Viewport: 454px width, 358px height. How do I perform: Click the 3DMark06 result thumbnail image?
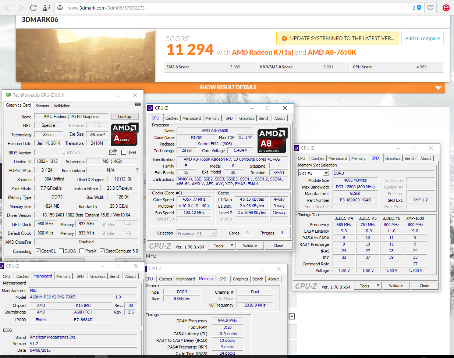pos(85,55)
